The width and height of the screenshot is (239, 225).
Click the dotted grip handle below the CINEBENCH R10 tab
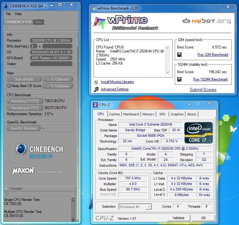click(x=7, y=28)
